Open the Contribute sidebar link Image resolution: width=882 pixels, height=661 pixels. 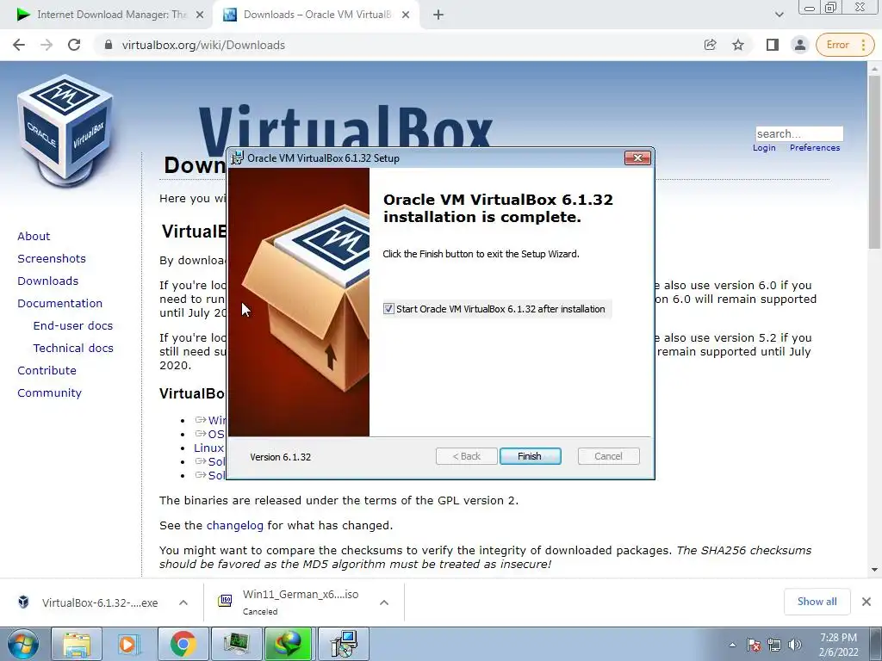[47, 371]
